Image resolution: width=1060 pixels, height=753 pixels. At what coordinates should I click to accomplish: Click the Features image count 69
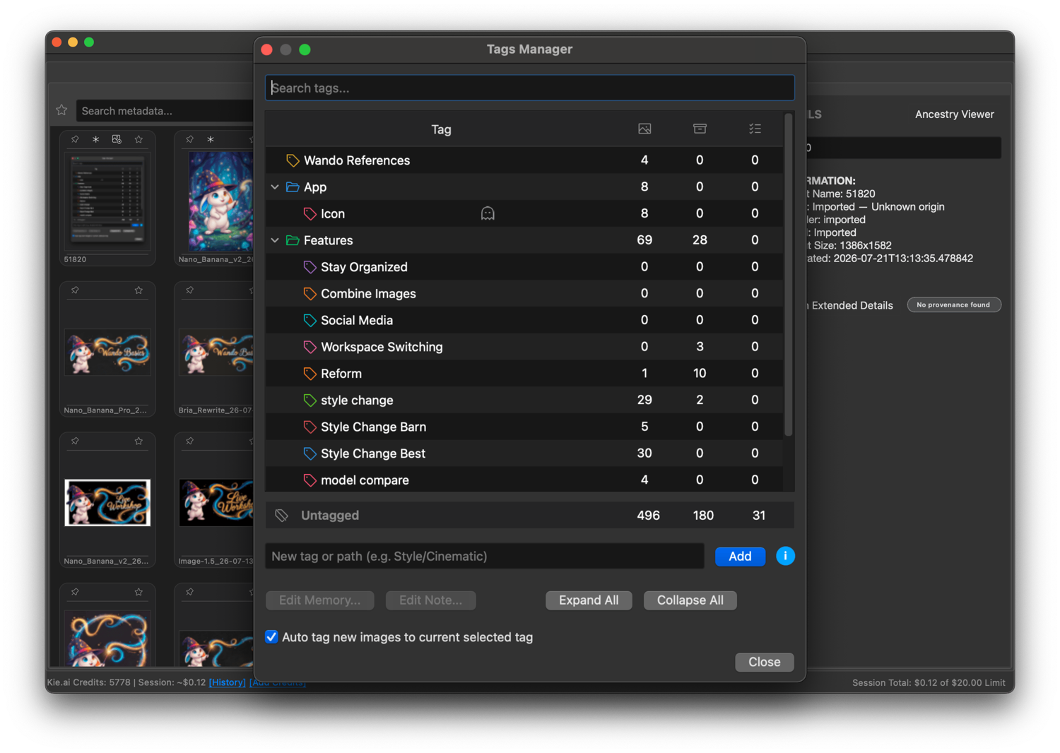tap(644, 240)
